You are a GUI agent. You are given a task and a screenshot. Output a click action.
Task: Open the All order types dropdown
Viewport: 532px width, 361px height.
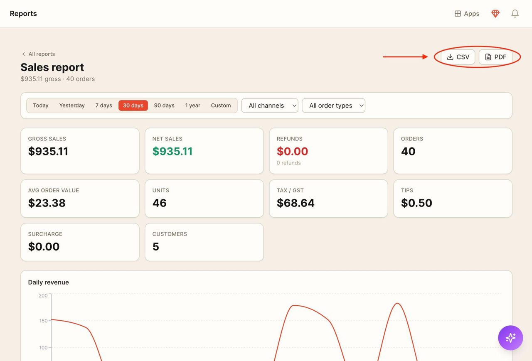click(x=333, y=106)
